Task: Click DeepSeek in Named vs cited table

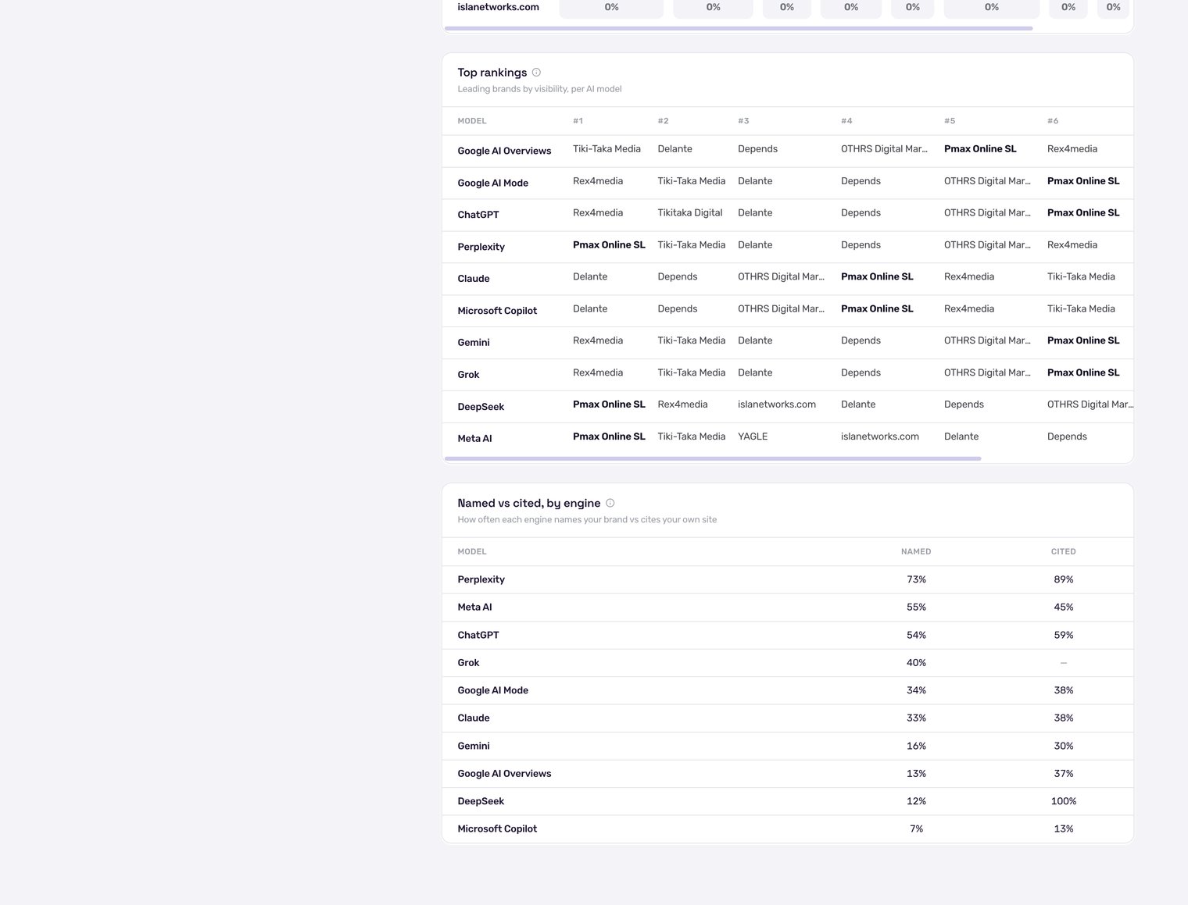Action: point(481,801)
